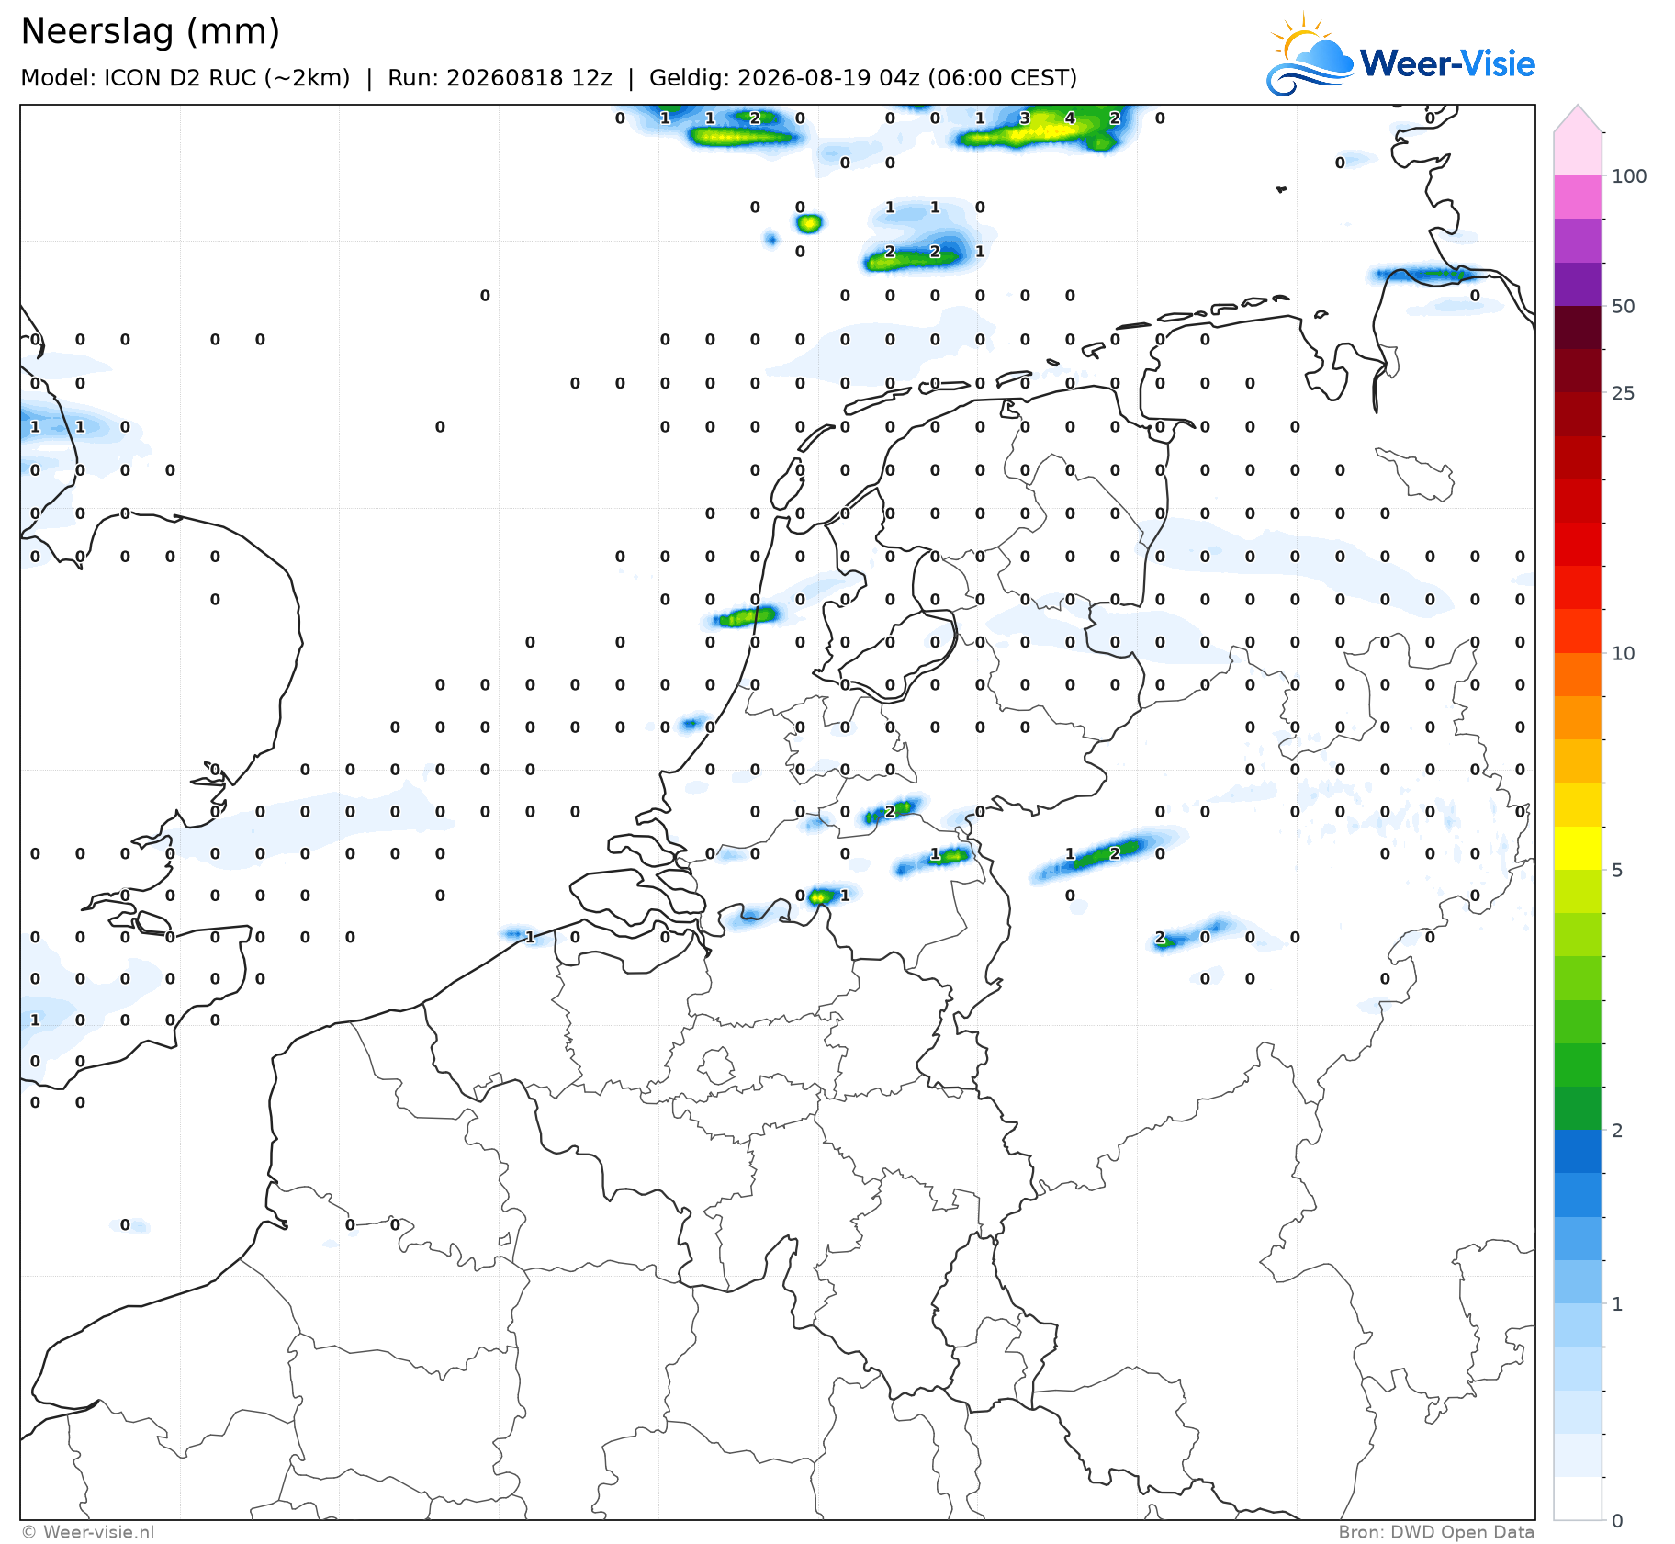Click the Weer-Visie sun and cloud logo
The image size is (1675, 1544).
tap(1310, 55)
